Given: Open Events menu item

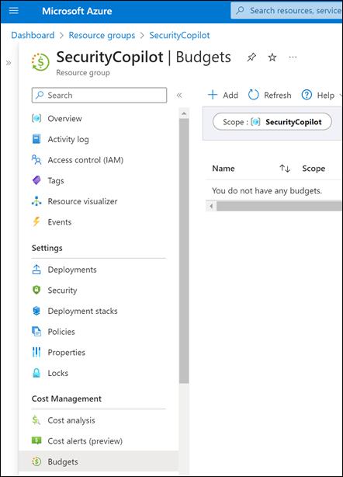Looking at the screenshot, I should (x=60, y=222).
